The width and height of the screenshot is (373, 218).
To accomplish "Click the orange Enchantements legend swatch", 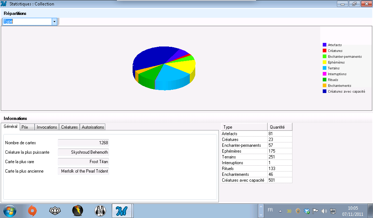I will [x=325, y=85].
